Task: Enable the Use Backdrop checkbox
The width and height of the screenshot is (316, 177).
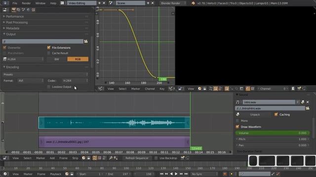Action: [156, 158]
